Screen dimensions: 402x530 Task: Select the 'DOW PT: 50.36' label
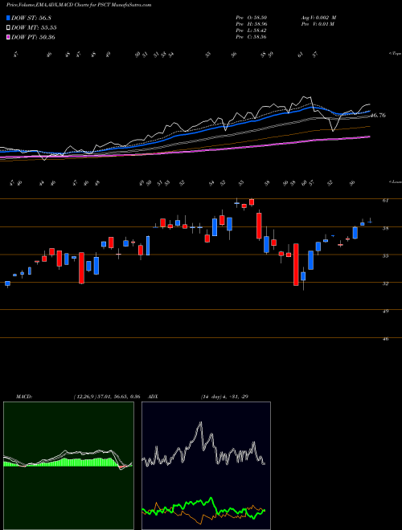[33, 37]
